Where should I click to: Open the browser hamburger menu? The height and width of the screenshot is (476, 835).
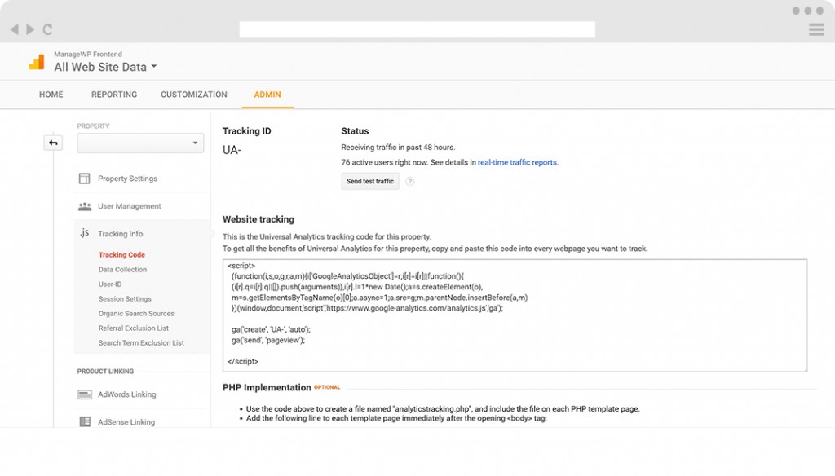tap(815, 29)
